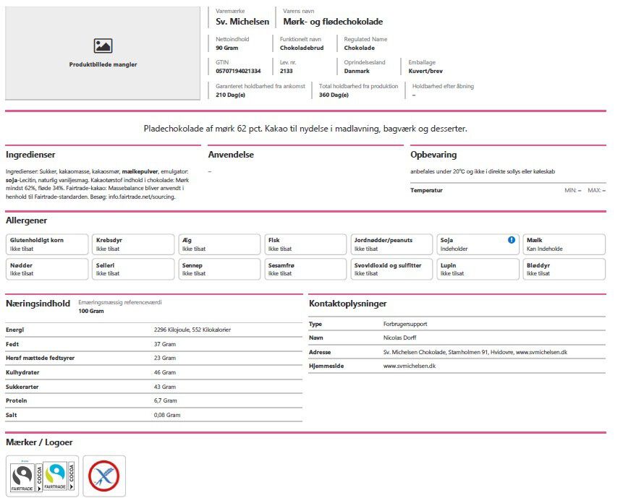
Task: Click the Protein value 6,7 Gram
Action: coord(165,400)
